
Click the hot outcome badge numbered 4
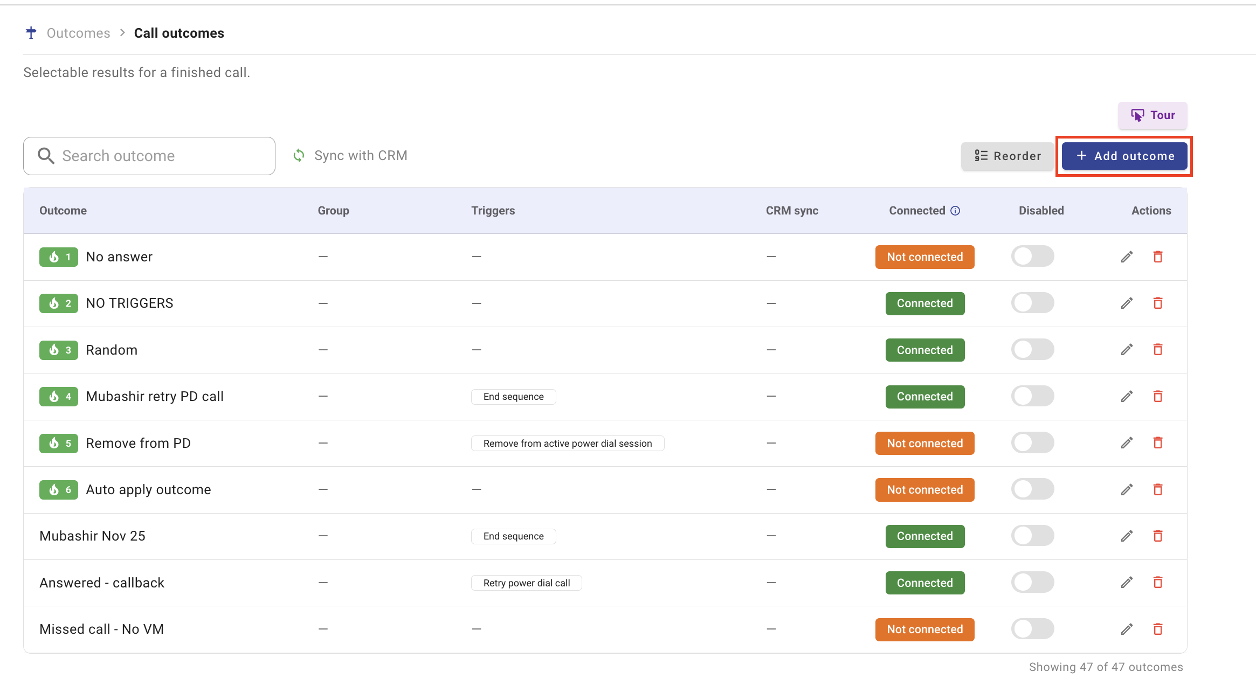coord(59,397)
